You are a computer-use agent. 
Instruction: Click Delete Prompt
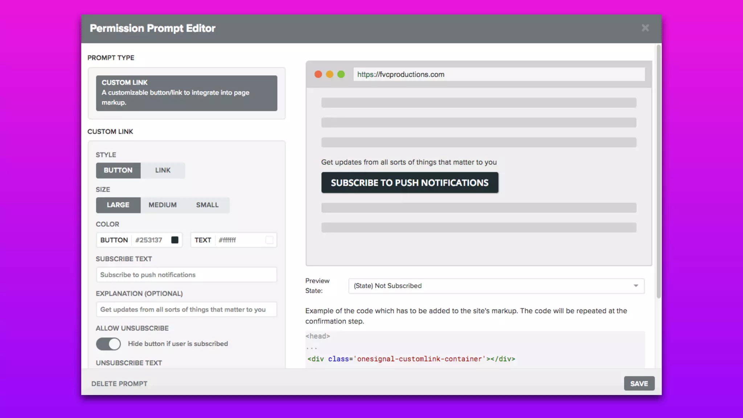pyautogui.click(x=119, y=384)
